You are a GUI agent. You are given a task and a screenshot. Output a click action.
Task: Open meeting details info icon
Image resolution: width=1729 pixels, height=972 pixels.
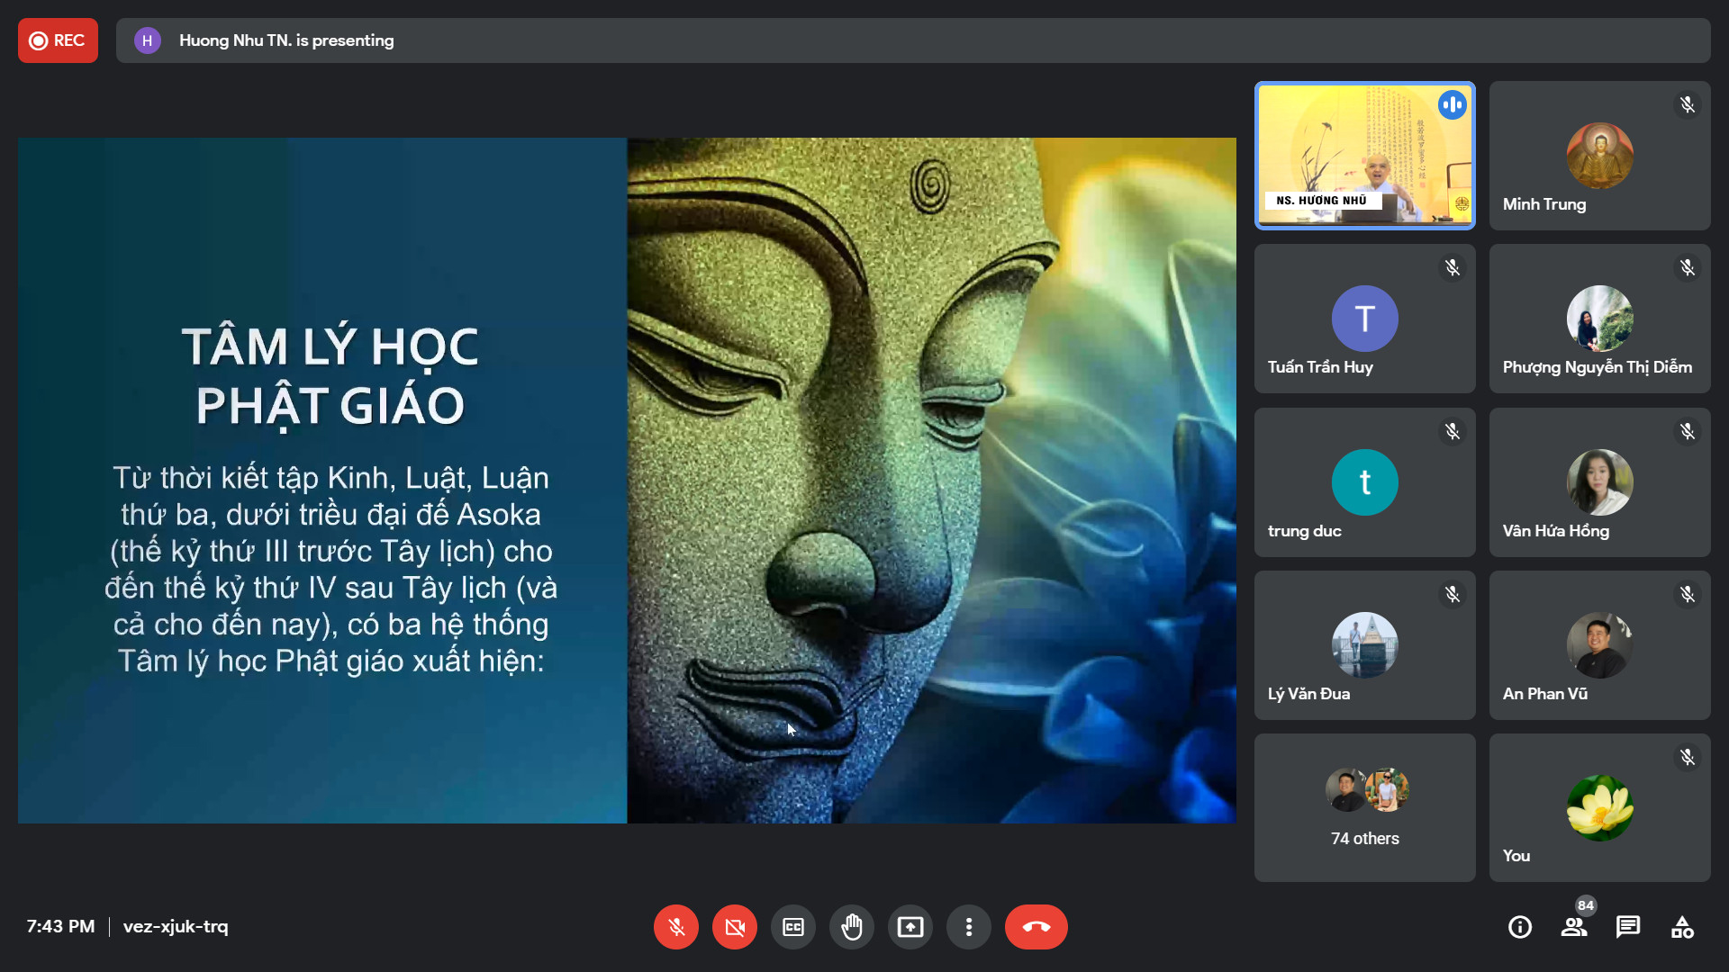click(x=1520, y=927)
